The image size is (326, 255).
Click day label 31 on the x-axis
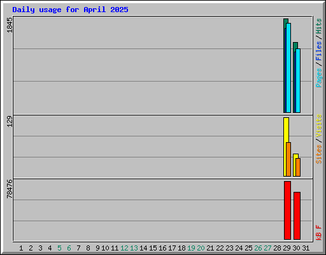point(306,248)
